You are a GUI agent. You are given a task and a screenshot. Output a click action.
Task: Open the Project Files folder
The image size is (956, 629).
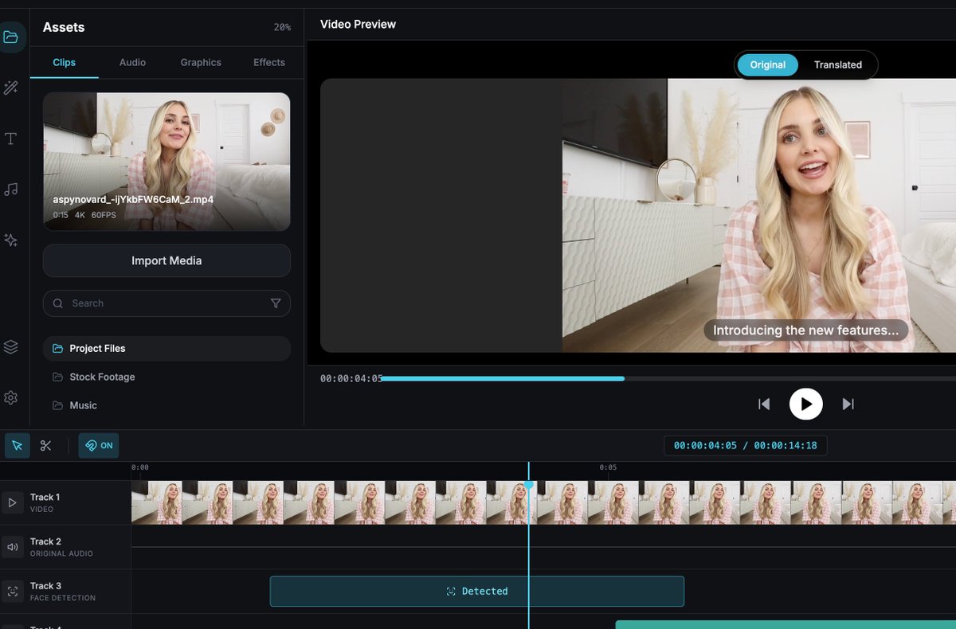(167, 349)
